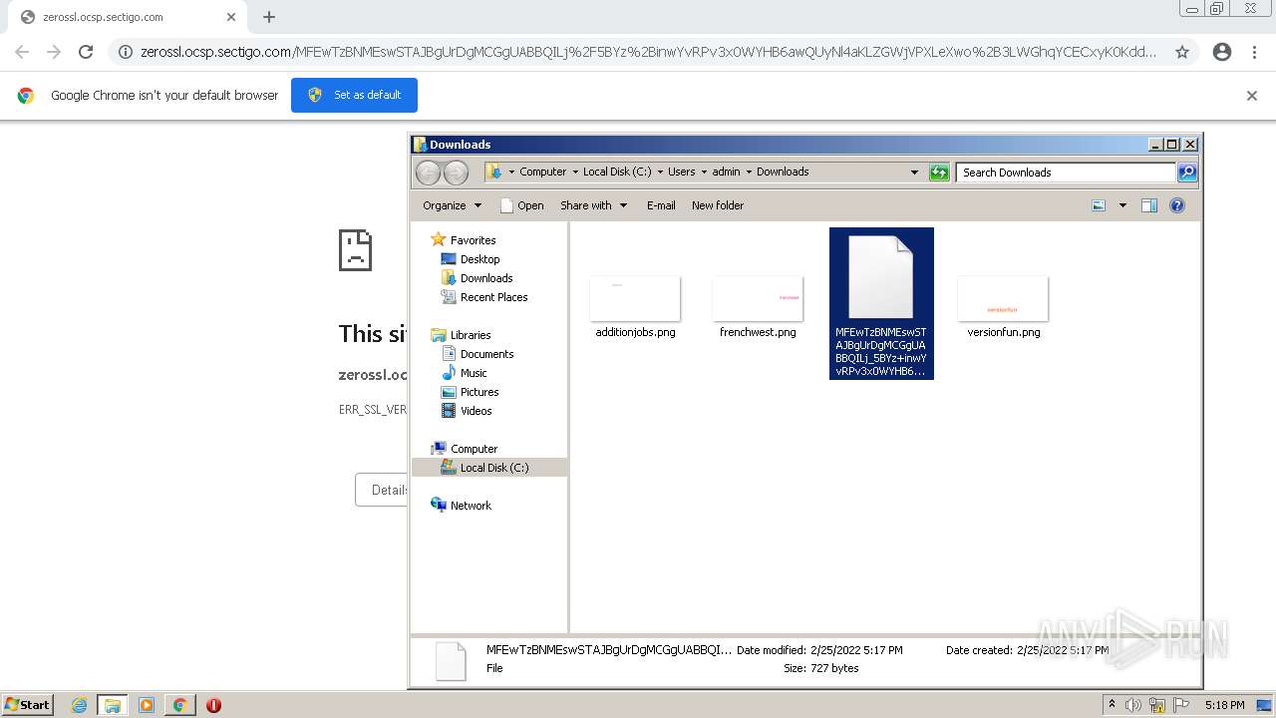The height and width of the screenshot is (718, 1276).
Task: Click the green refresh button in Explorer
Action: (939, 173)
